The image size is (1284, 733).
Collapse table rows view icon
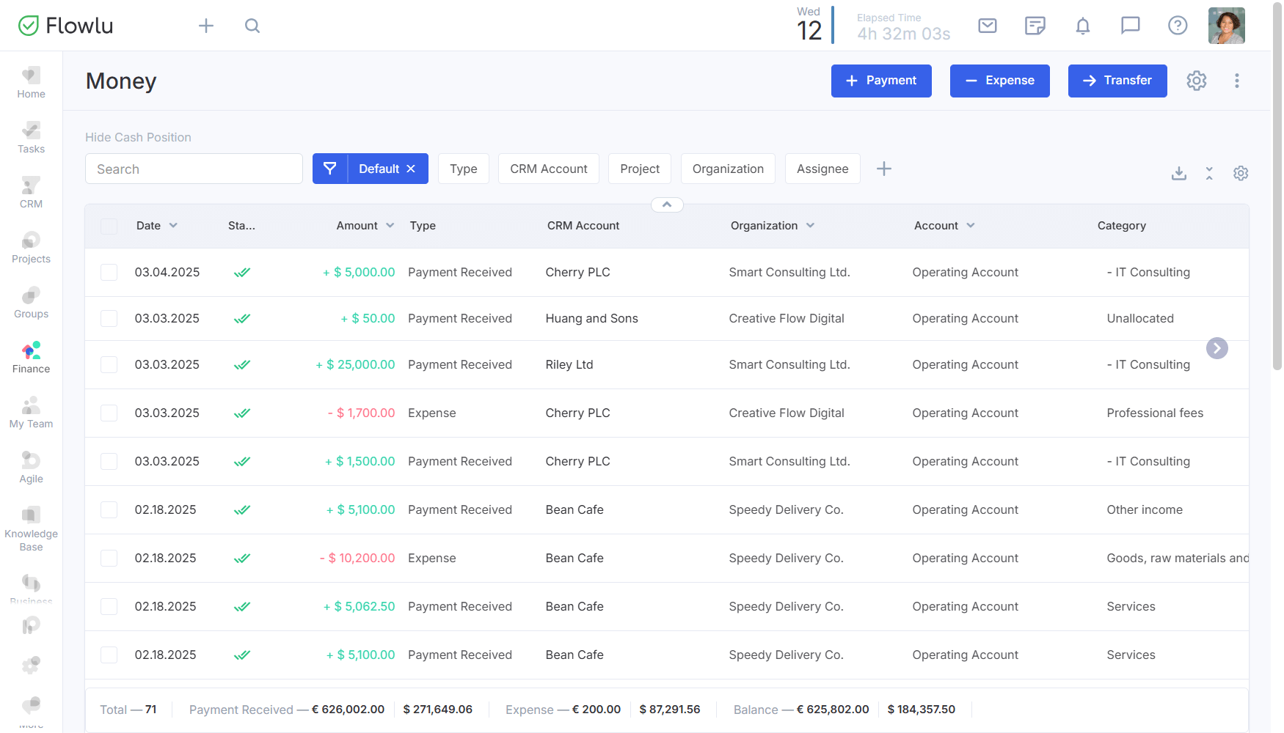point(1209,173)
